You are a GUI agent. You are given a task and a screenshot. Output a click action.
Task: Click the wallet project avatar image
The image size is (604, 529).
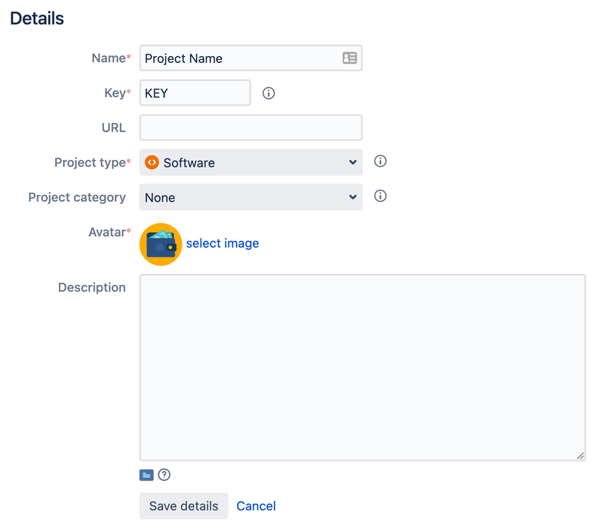(x=161, y=245)
